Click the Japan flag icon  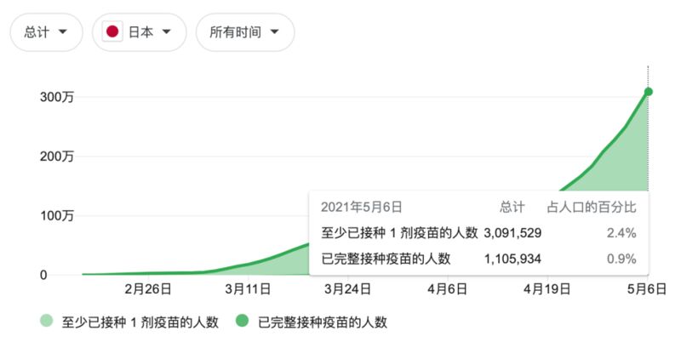[112, 32]
